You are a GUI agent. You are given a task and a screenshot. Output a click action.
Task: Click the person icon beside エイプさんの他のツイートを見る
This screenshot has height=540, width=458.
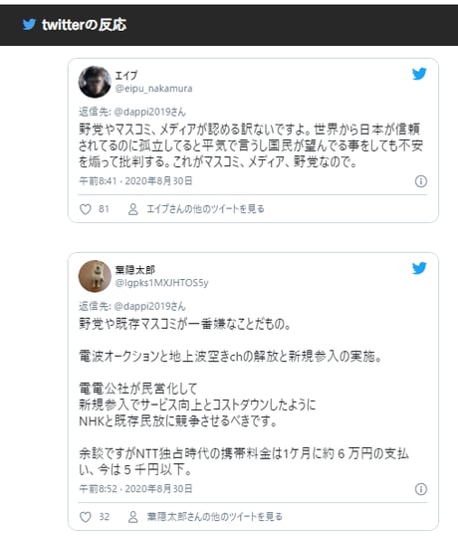[x=133, y=209]
